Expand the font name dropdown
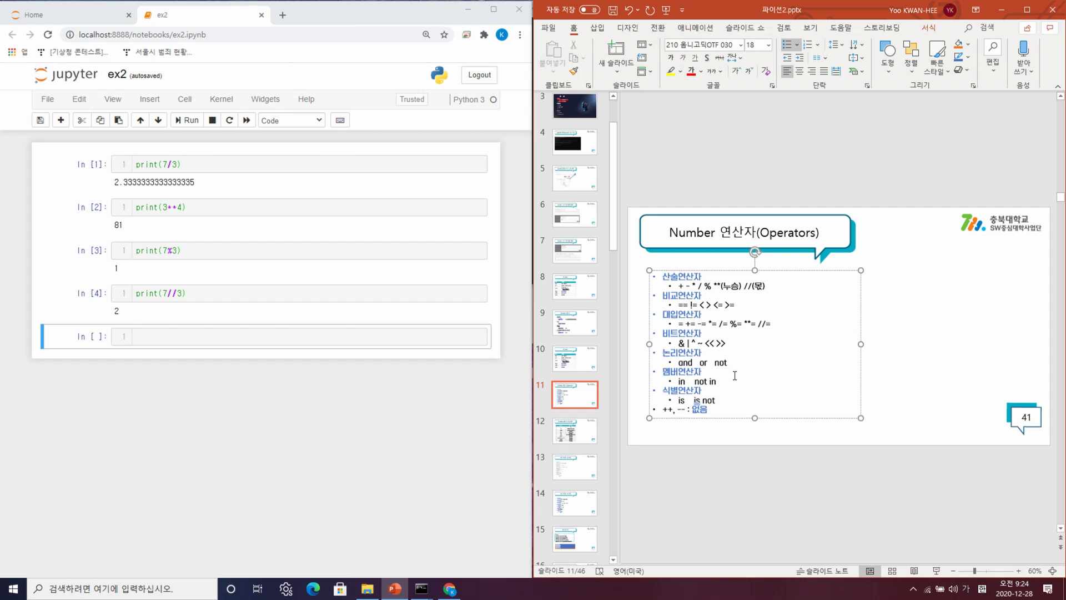This screenshot has width=1066, height=600. (741, 45)
